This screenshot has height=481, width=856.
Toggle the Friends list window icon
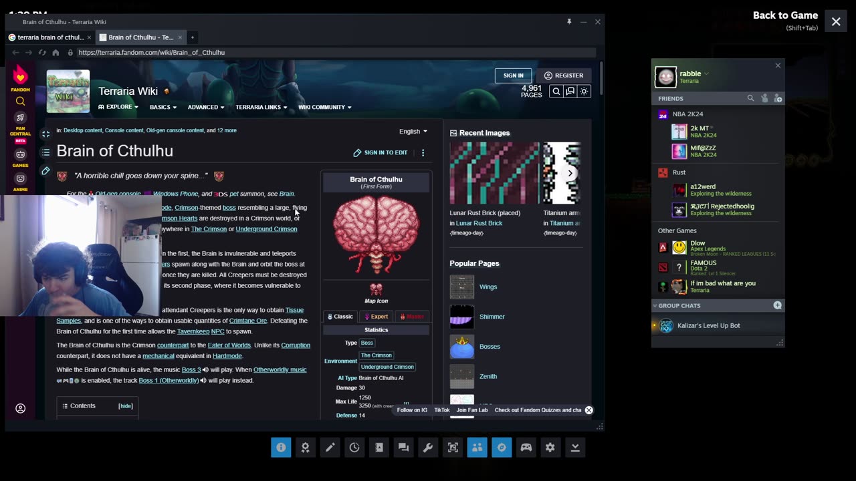pyautogui.click(x=477, y=448)
